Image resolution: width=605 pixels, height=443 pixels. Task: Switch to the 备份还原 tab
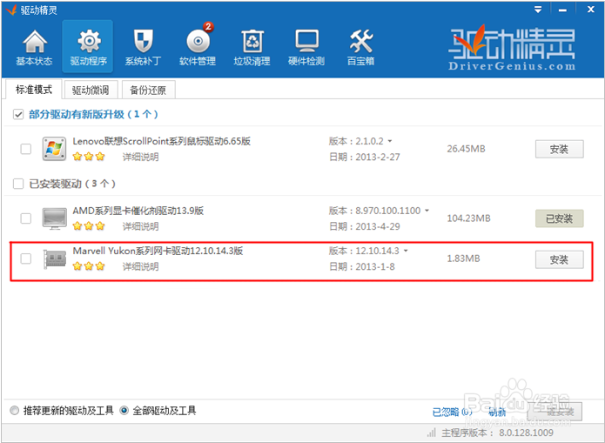tap(148, 90)
